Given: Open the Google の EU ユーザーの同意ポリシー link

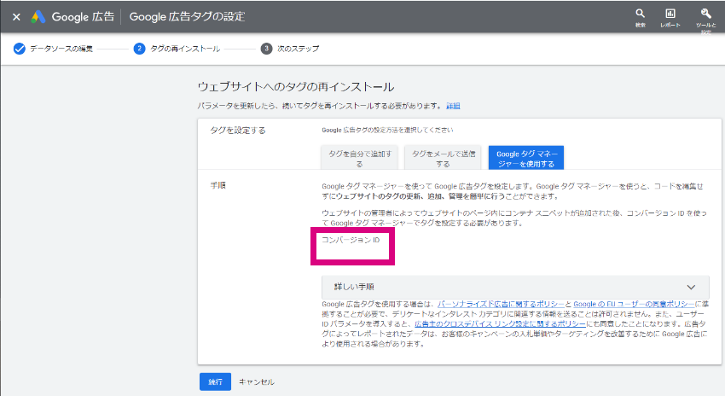Looking at the screenshot, I should click(634, 305).
